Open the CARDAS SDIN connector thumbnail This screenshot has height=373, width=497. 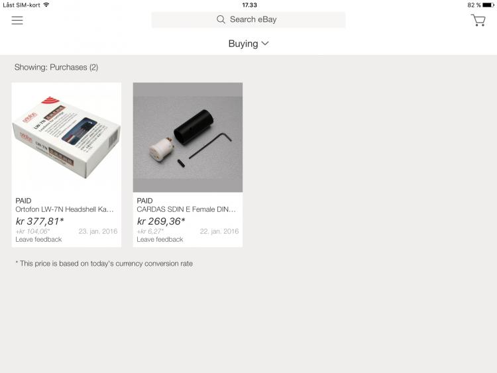(x=188, y=137)
